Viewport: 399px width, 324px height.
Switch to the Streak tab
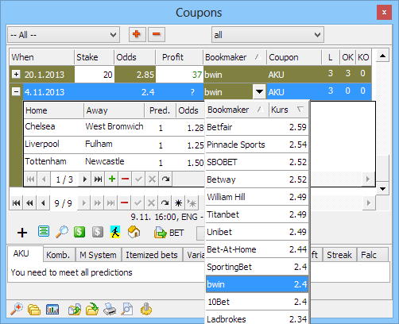click(x=339, y=255)
